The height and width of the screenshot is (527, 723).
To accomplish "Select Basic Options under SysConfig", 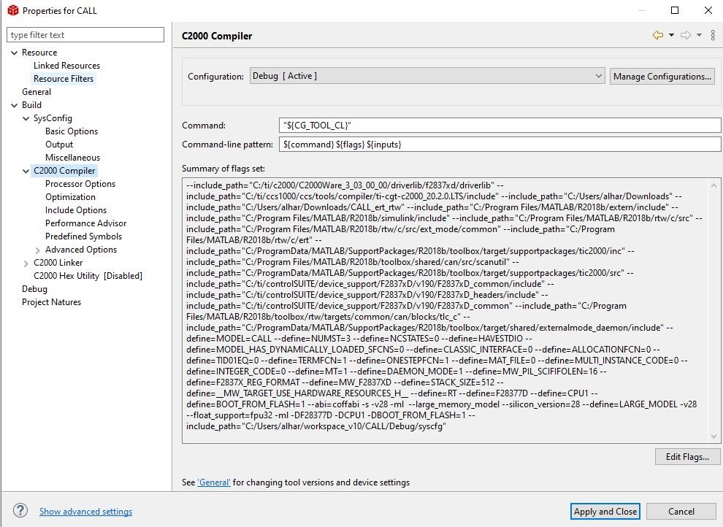I will tap(72, 131).
